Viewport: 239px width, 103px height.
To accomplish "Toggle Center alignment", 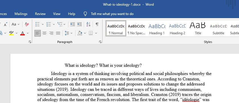I will [44, 33].
